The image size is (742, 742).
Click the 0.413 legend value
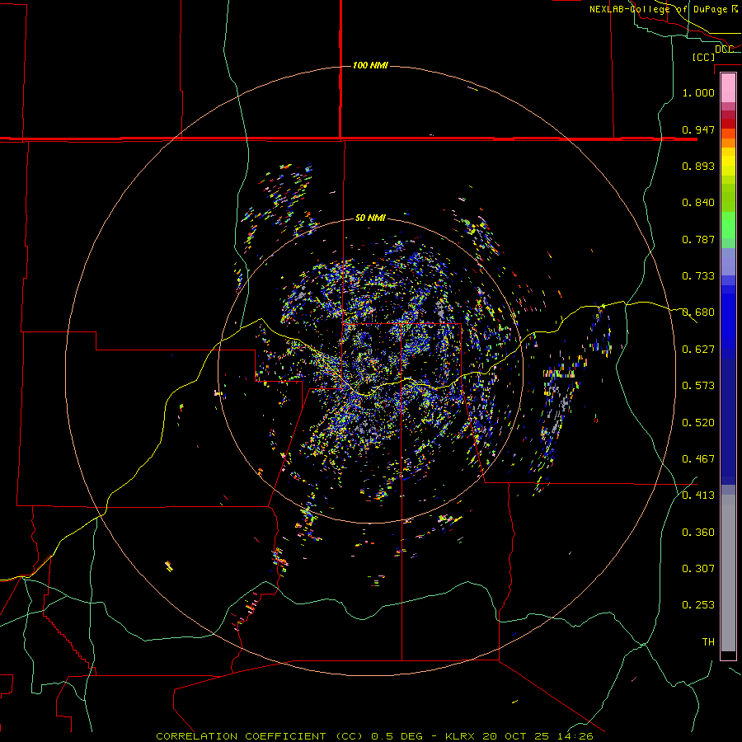point(698,495)
